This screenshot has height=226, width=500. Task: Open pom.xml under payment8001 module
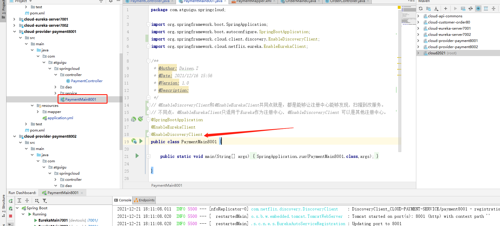37,130
